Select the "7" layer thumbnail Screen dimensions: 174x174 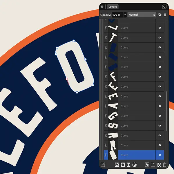pos(113,28)
